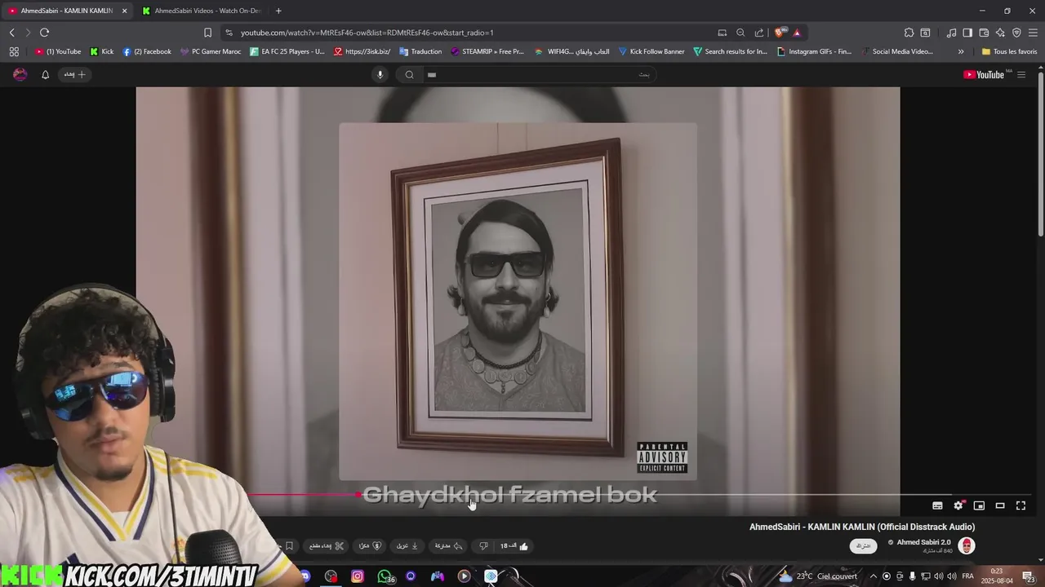Open the Traduction bookmark
The width and height of the screenshot is (1045, 587).
tap(420, 51)
